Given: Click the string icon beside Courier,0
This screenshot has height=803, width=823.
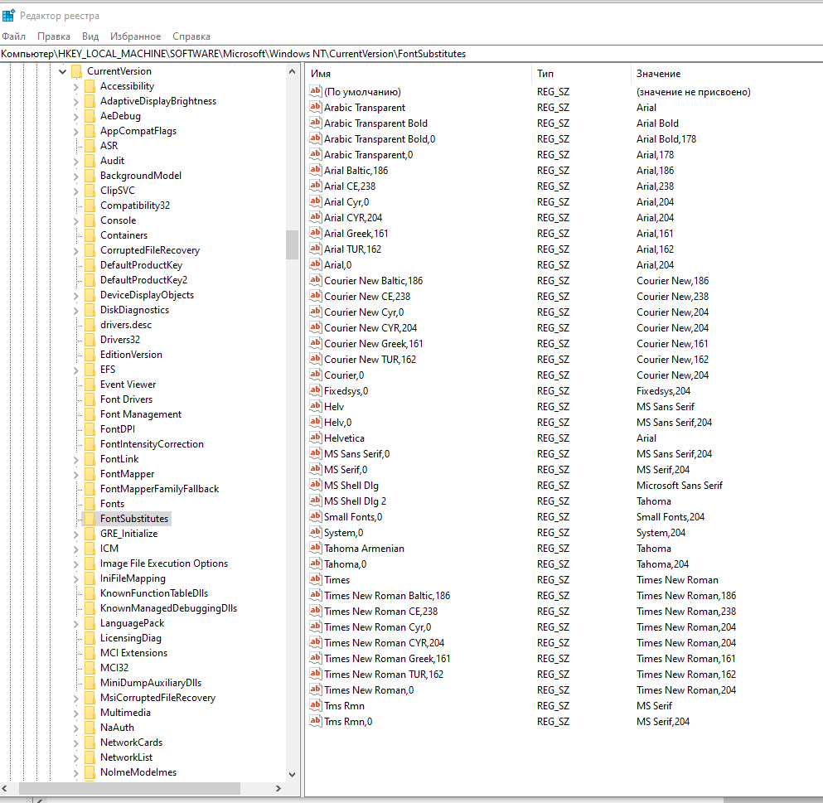Looking at the screenshot, I should (x=316, y=375).
